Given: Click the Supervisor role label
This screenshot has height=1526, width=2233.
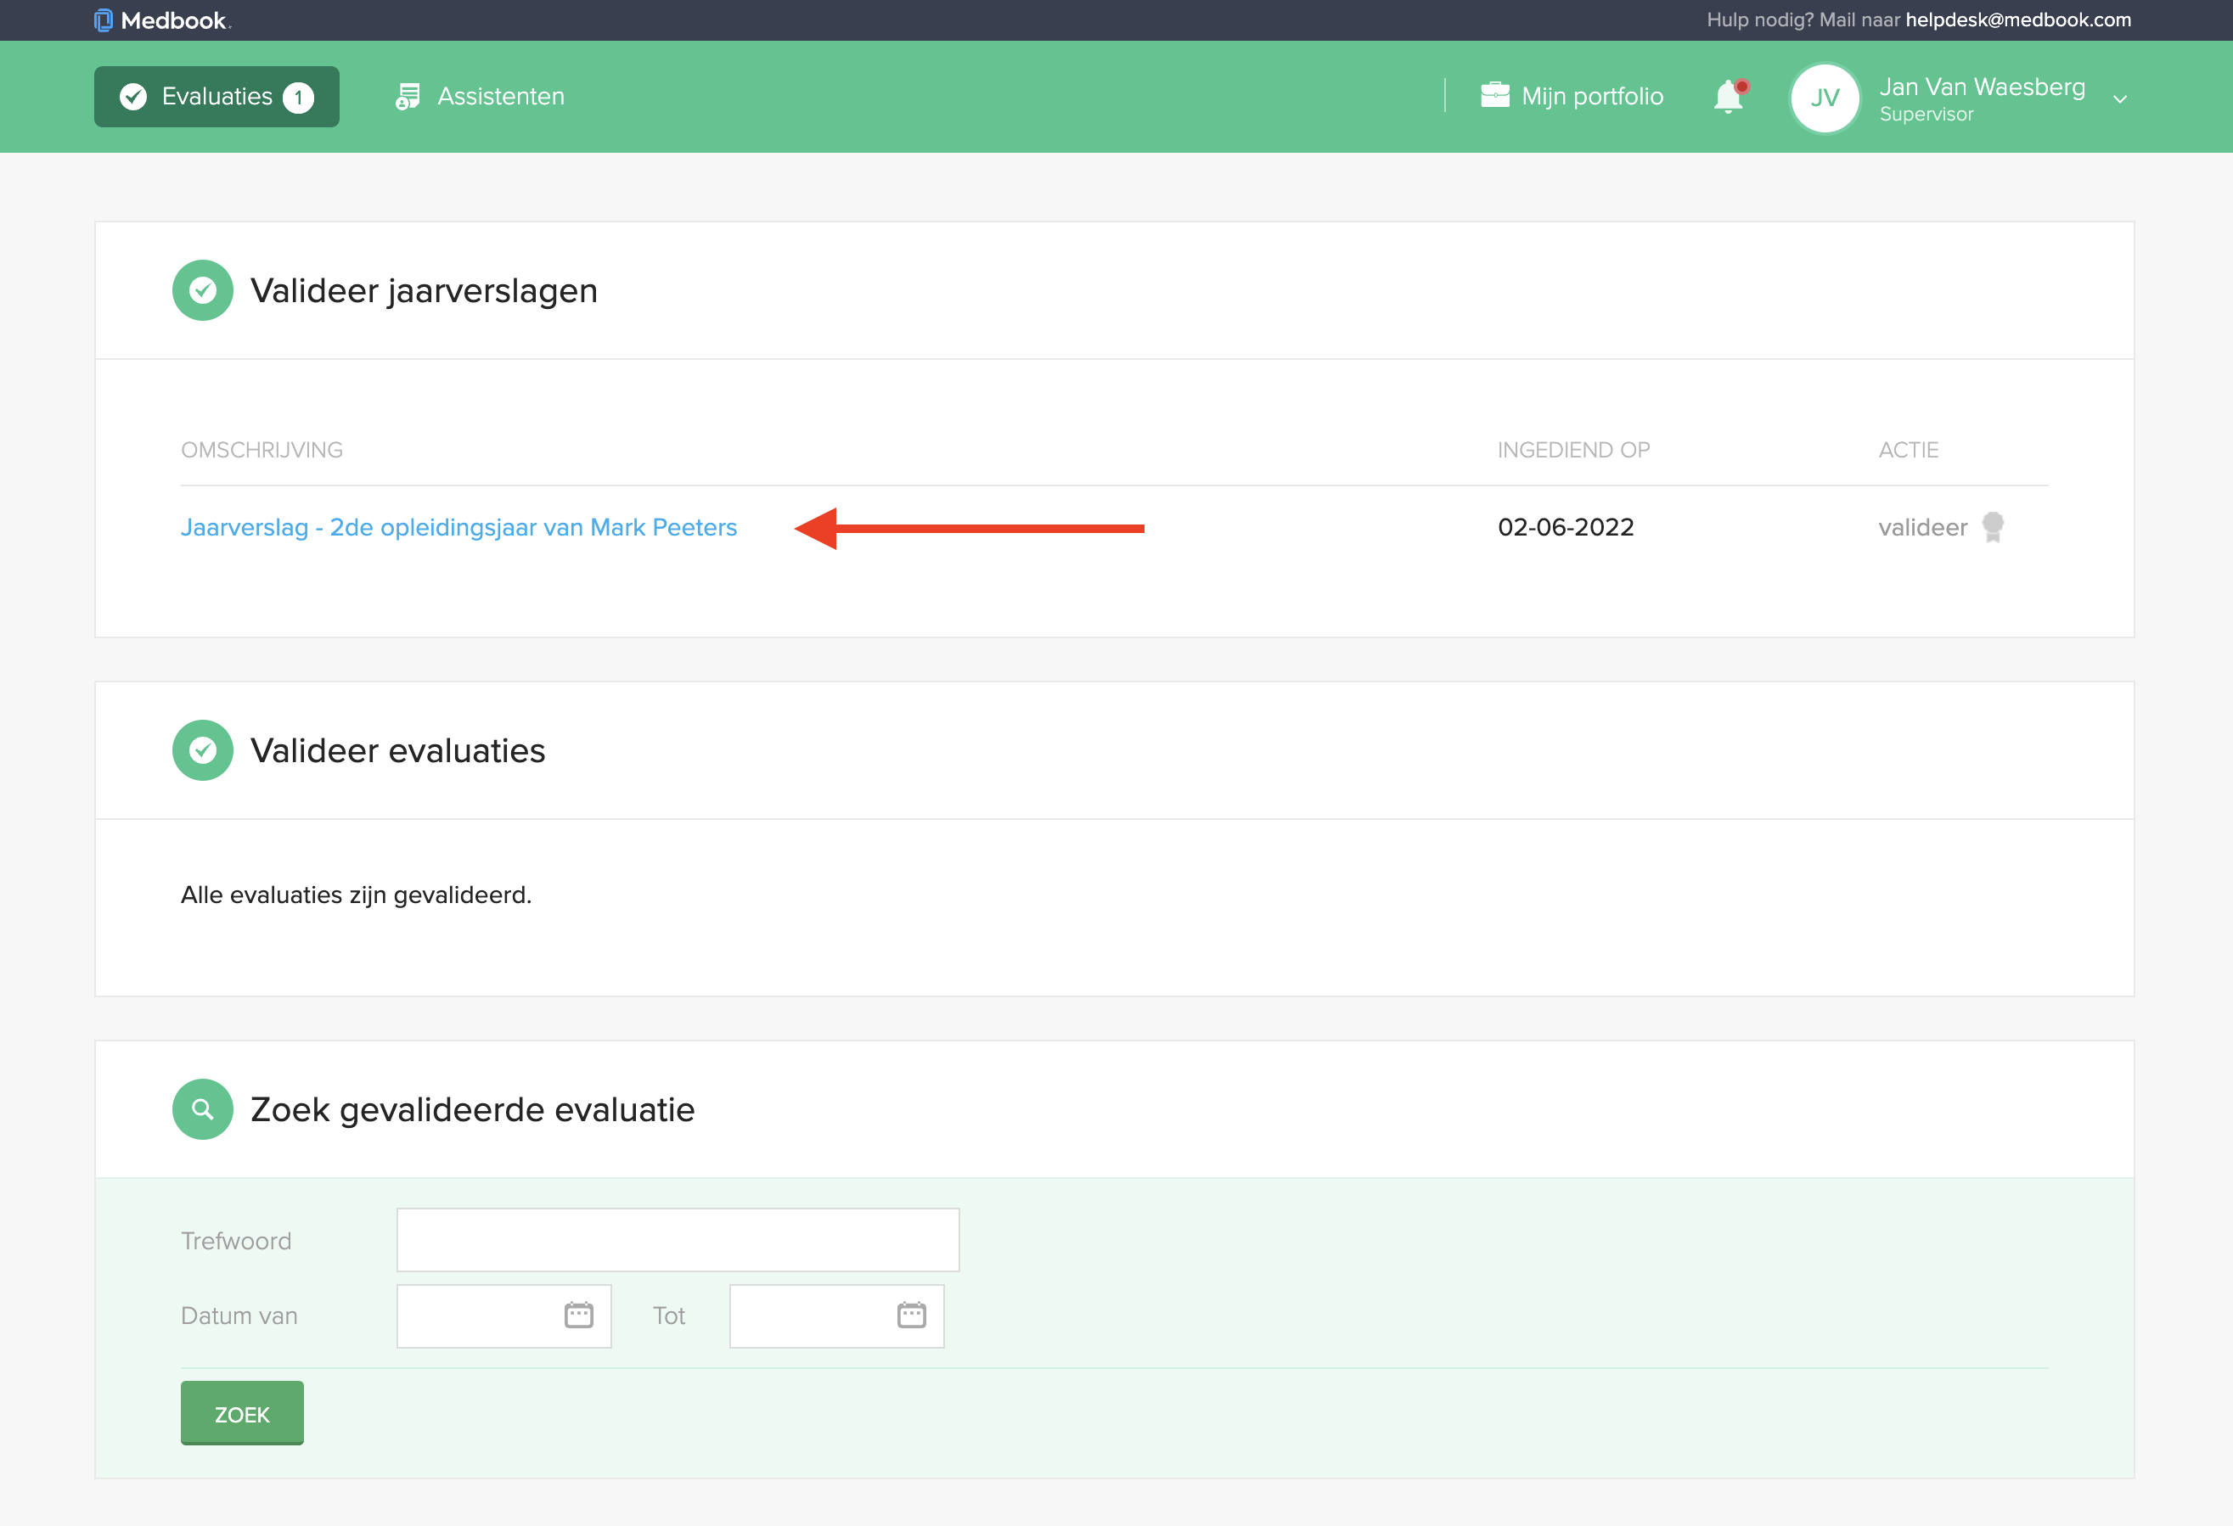Looking at the screenshot, I should pos(1926,115).
